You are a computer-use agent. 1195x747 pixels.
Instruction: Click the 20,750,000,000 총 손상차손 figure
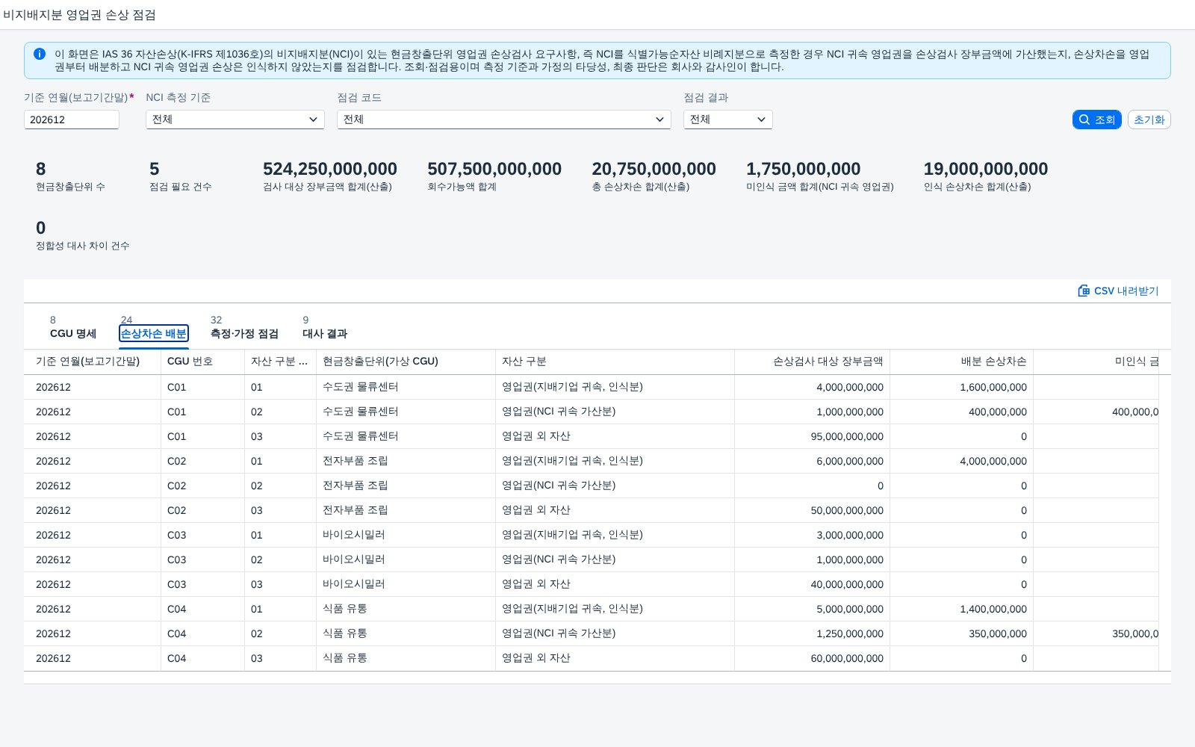click(654, 169)
